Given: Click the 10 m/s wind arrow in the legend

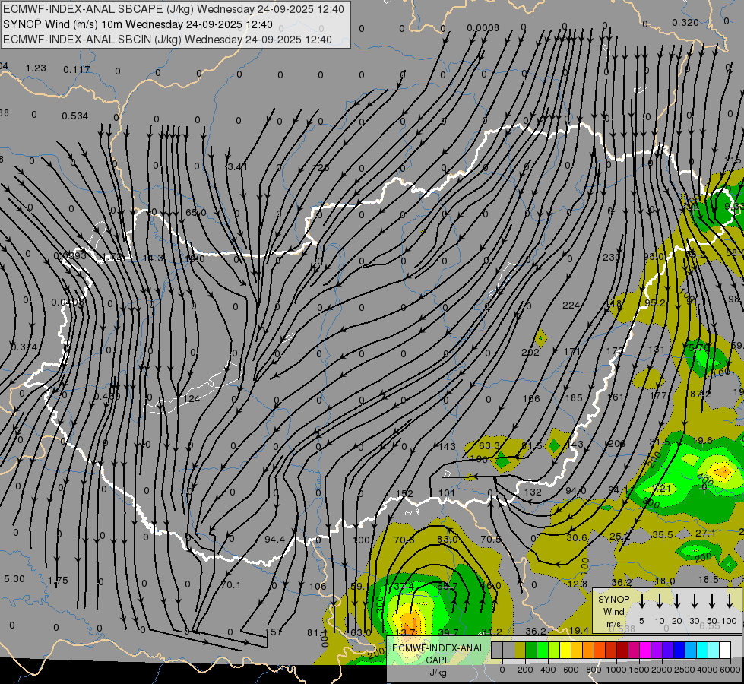Looking at the screenshot, I should [660, 602].
